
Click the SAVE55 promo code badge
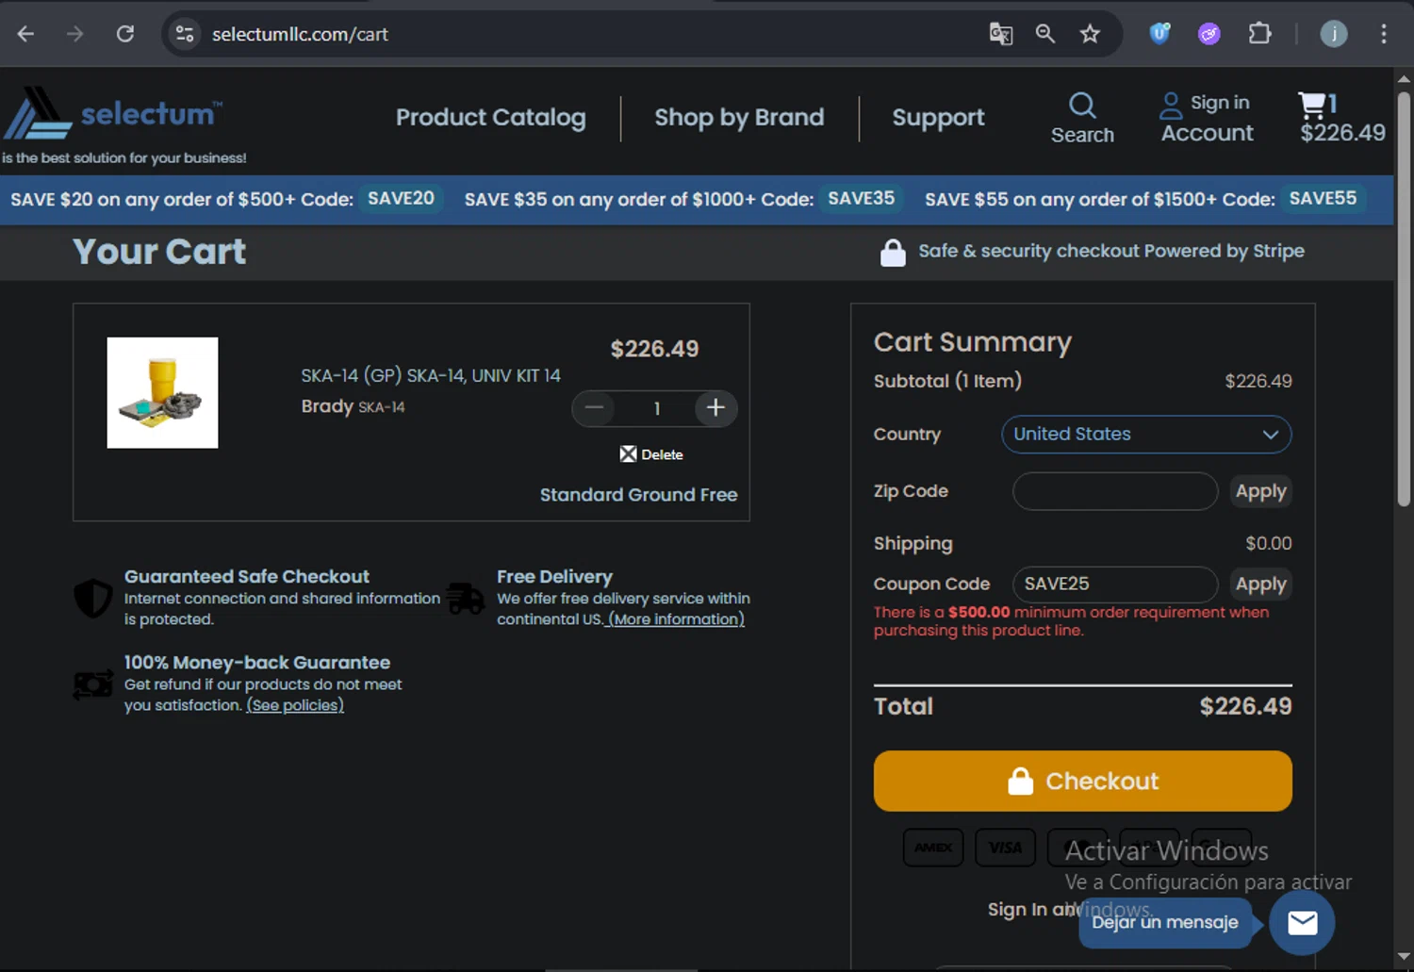(1323, 199)
